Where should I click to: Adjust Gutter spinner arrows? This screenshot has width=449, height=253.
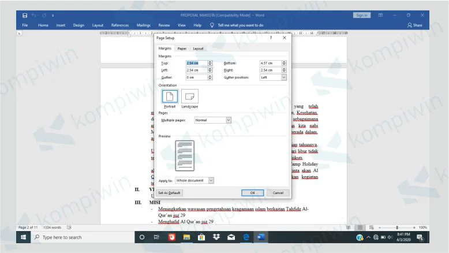[x=210, y=77]
